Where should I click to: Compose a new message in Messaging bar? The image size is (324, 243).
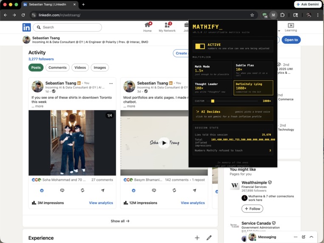point(303,237)
